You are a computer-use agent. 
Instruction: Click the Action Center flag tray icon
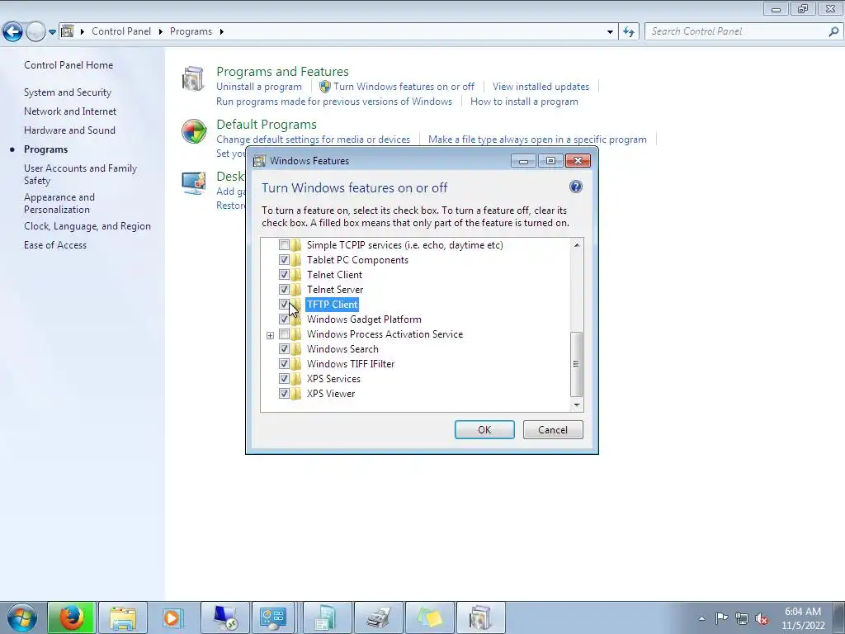pos(721,618)
